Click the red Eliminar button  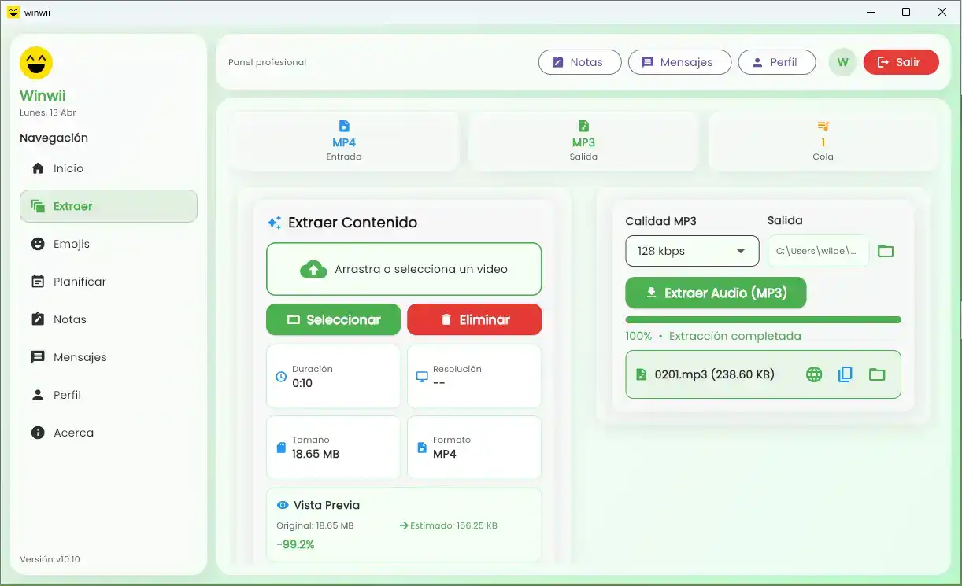[475, 319]
